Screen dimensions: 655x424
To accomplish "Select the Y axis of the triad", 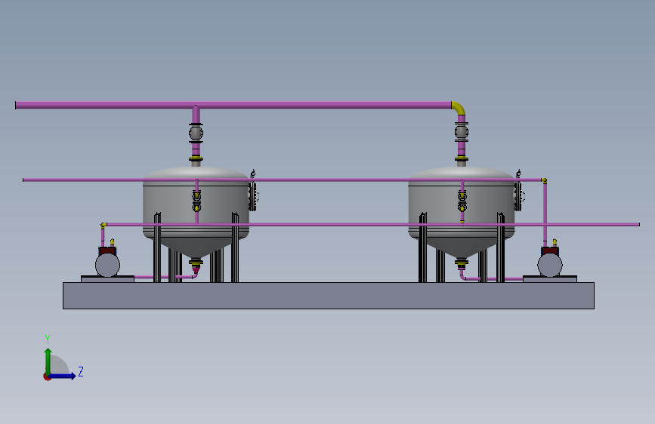I will [48, 361].
